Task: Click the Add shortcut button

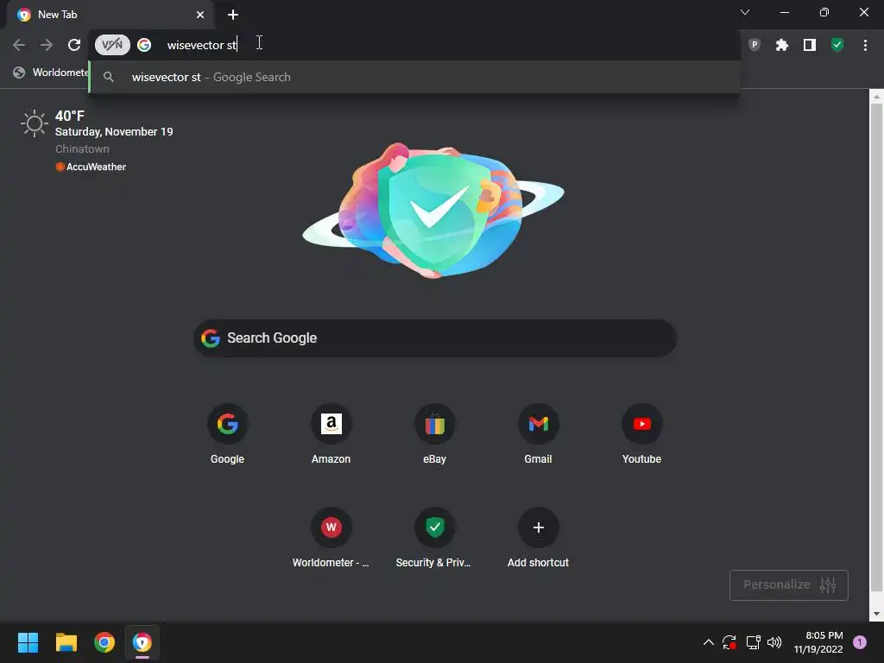Action: point(538,538)
